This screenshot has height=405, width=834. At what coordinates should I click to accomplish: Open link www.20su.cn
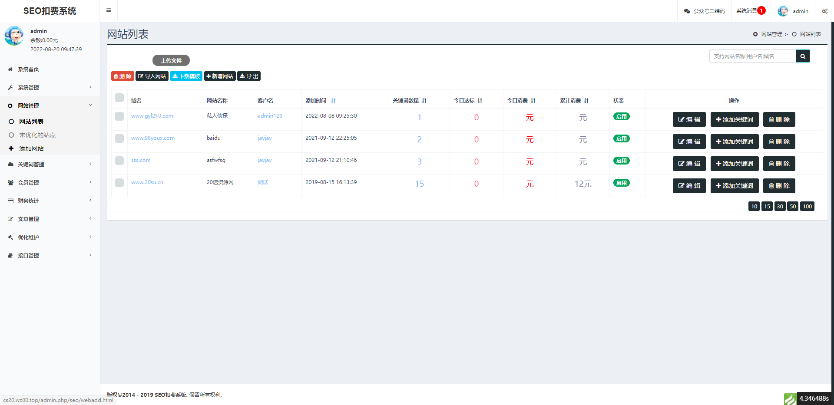147,182
